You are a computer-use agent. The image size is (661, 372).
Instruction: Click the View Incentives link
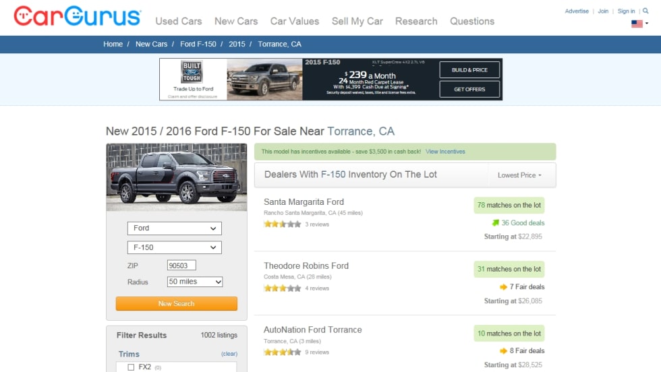tap(445, 152)
